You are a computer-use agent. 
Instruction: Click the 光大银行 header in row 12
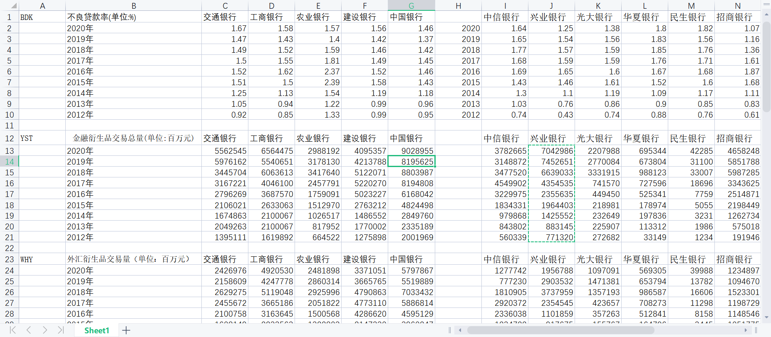[x=598, y=138]
